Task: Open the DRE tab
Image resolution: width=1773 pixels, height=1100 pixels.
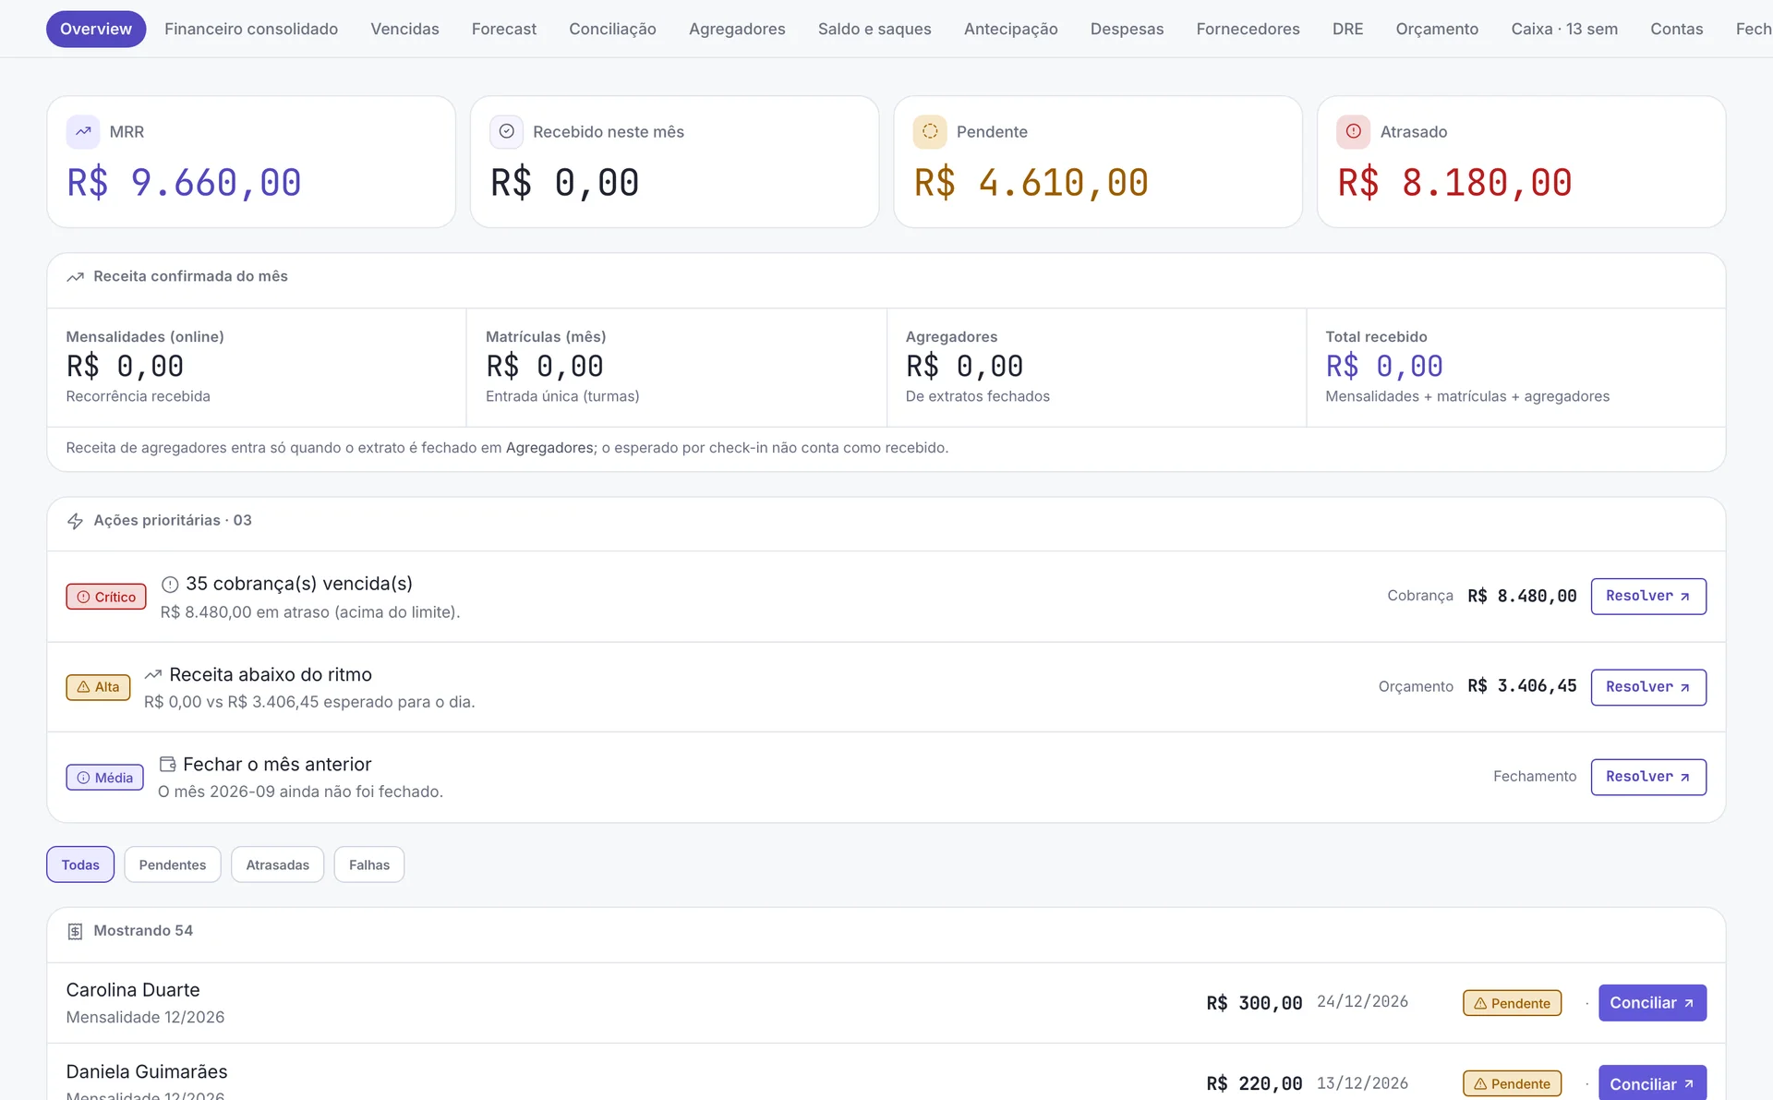Action: tap(1348, 29)
